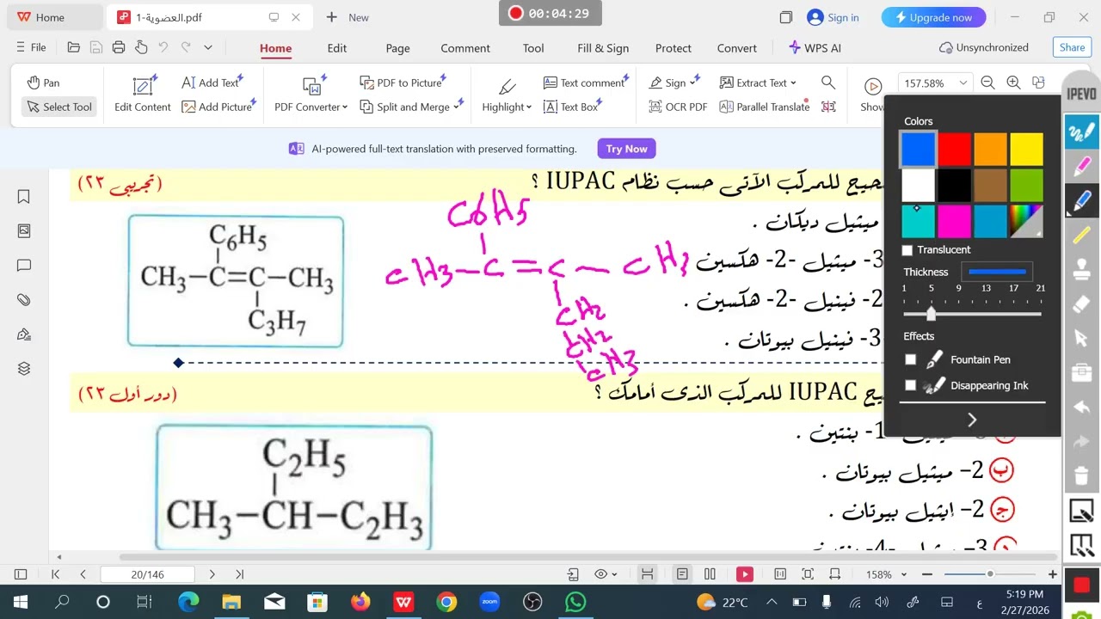The width and height of the screenshot is (1101, 619).
Task: Select the IPEVO eraser tool
Action: (x=1081, y=303)
